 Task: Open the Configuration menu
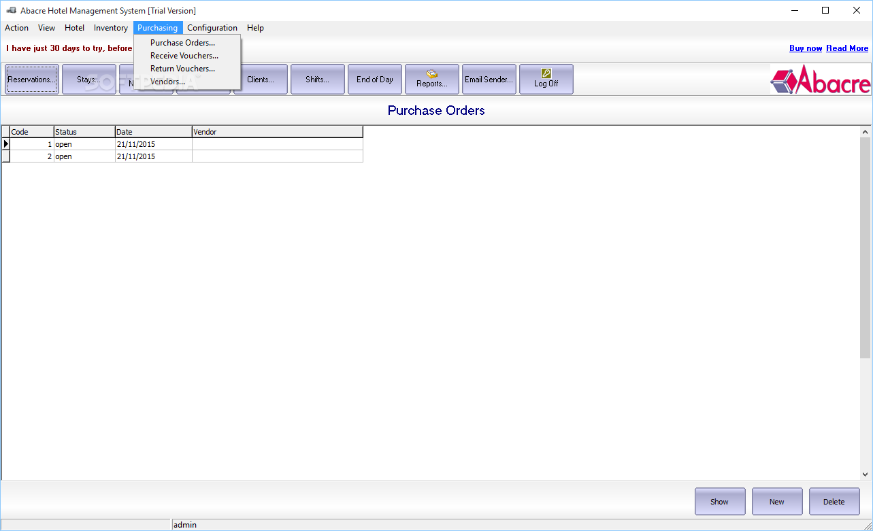click(212, 28)
